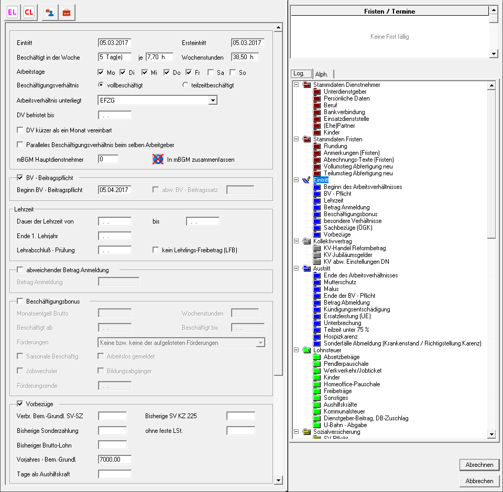Click the red CL toolbar icon

tap(29, 13)
